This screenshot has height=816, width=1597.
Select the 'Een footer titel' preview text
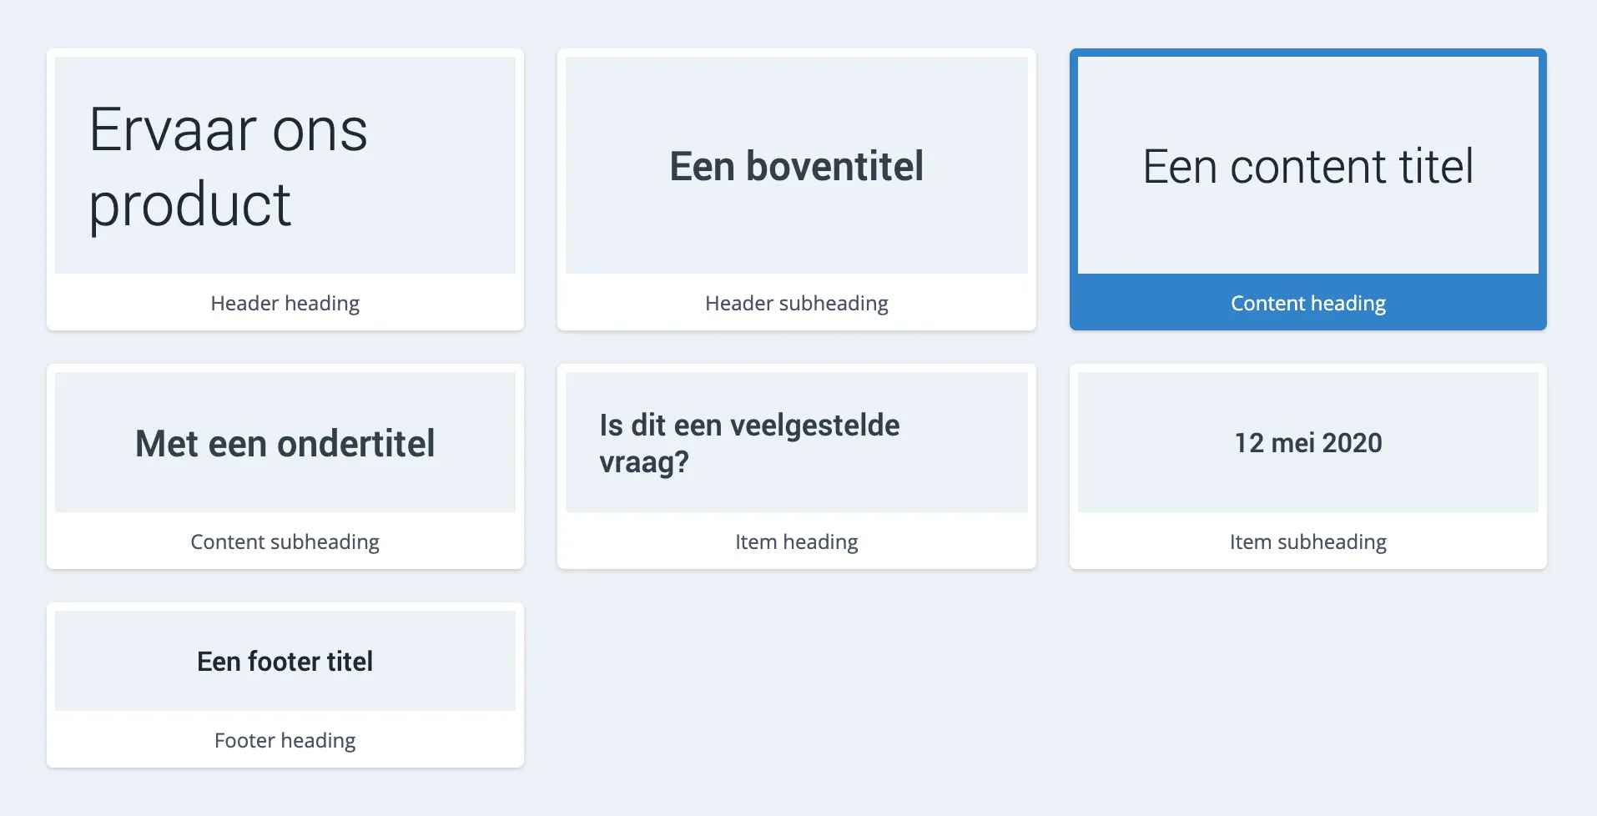coord(285,661)
